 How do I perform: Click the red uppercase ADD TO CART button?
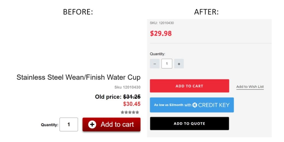pyautogui.click(x=189, y=86)
